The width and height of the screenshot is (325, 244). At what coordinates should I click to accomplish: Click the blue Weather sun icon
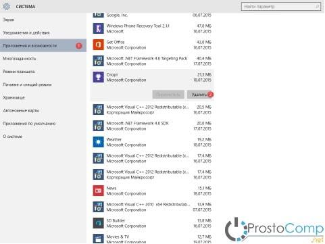pyautogui.click(x=98, y=142)
